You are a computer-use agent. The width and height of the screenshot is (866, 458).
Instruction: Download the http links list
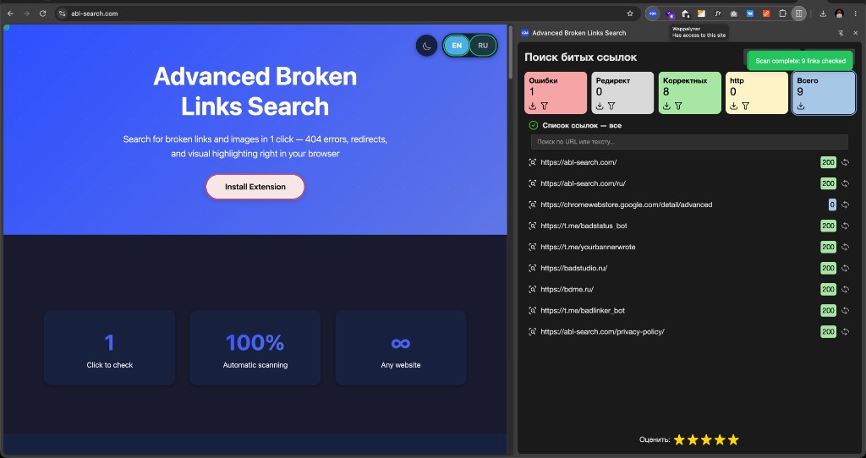[733, 106]
